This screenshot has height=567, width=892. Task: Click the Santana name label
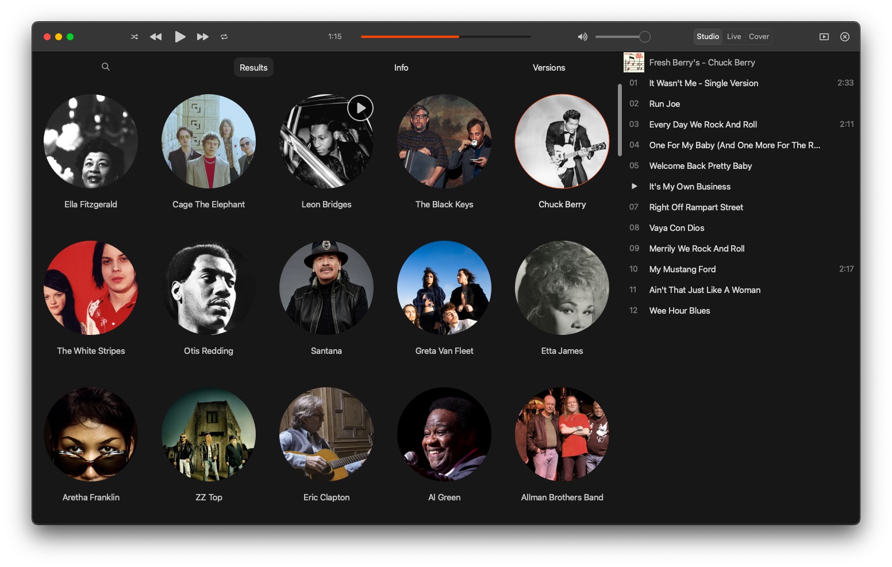(326, 351)
